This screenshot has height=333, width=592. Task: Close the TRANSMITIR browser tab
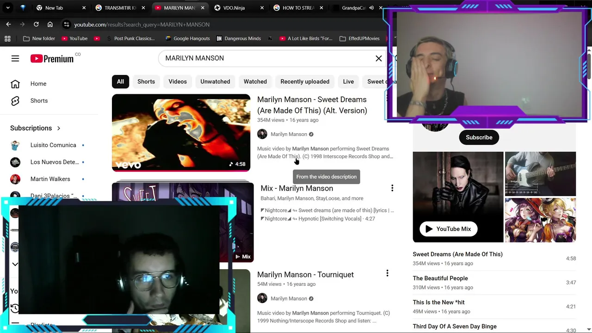(143, 8)
